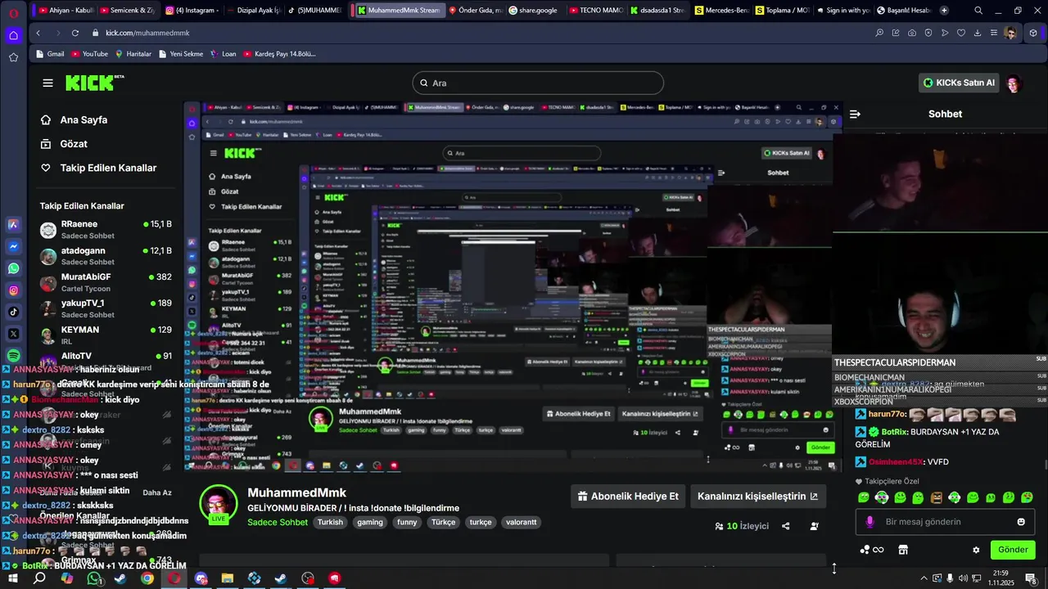
Task: Open KEYMAN followed channel
Action: click(x=106, y=335)
